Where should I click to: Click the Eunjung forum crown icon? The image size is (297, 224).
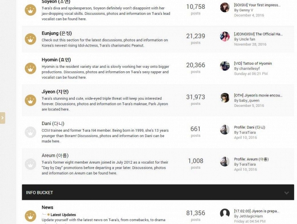pos(31,39)
